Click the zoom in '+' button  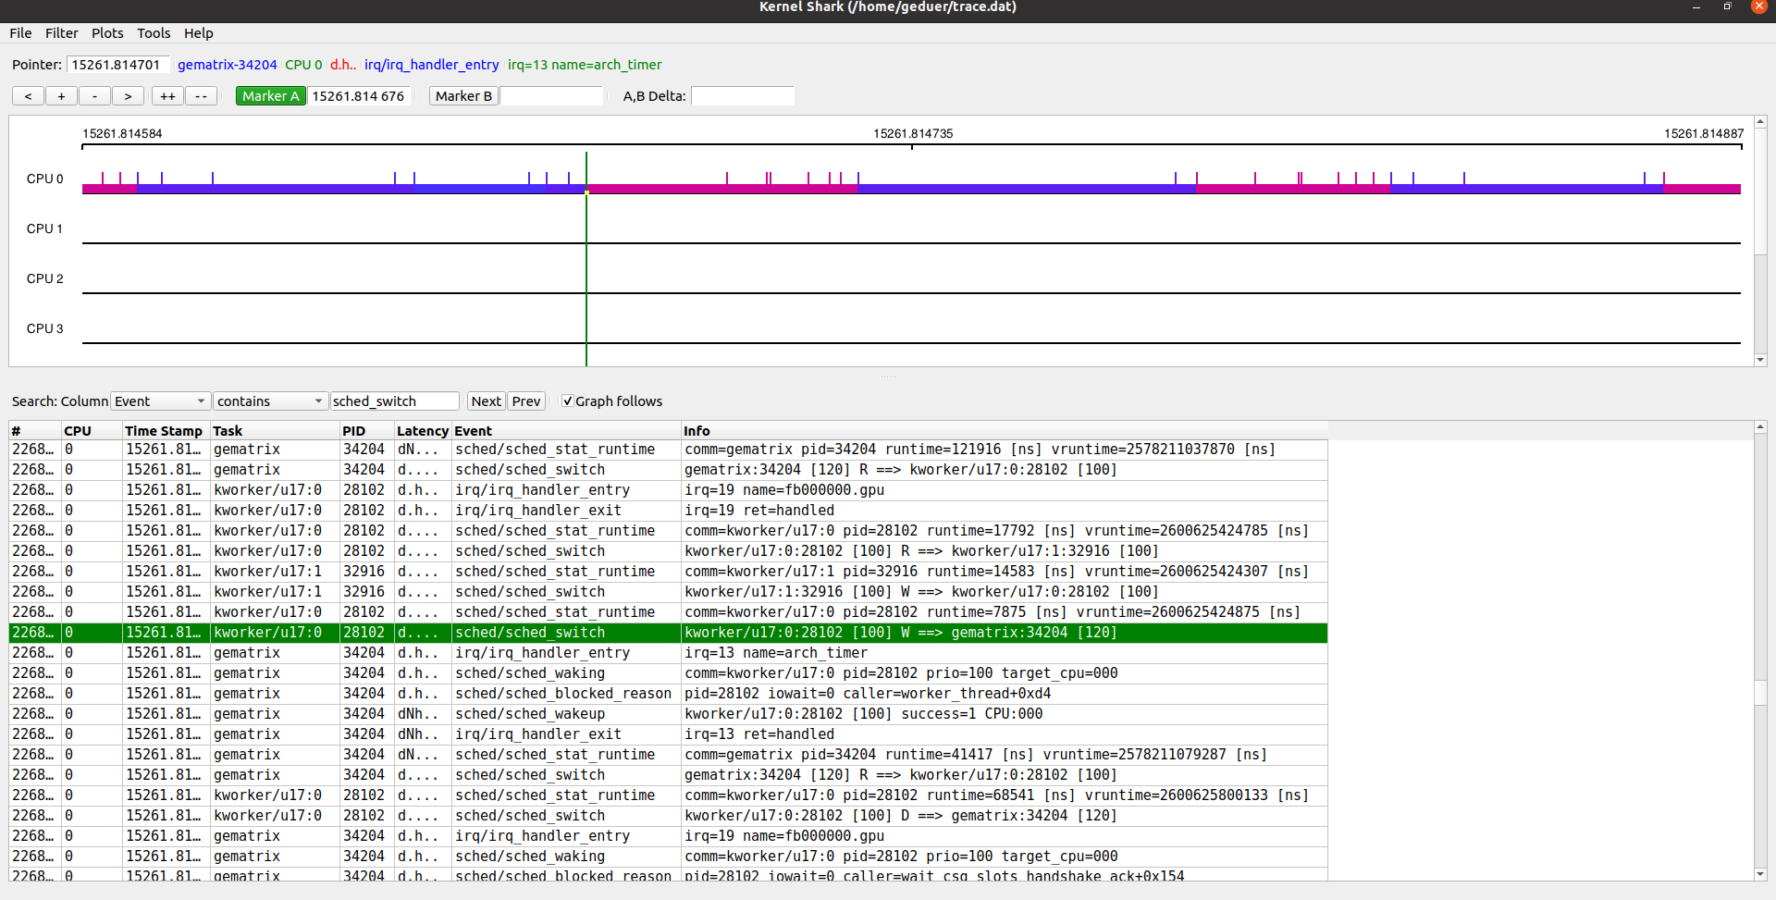pos(61,96)
